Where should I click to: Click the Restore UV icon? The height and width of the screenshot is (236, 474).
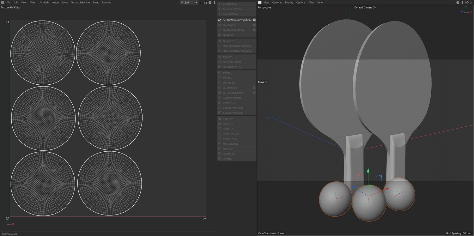(x=220, y=154)
